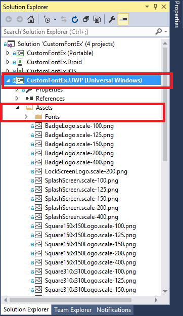The height and width of the screenshot is (316, 183).
Task: Collapse the Assets folder
Action: 17,108
